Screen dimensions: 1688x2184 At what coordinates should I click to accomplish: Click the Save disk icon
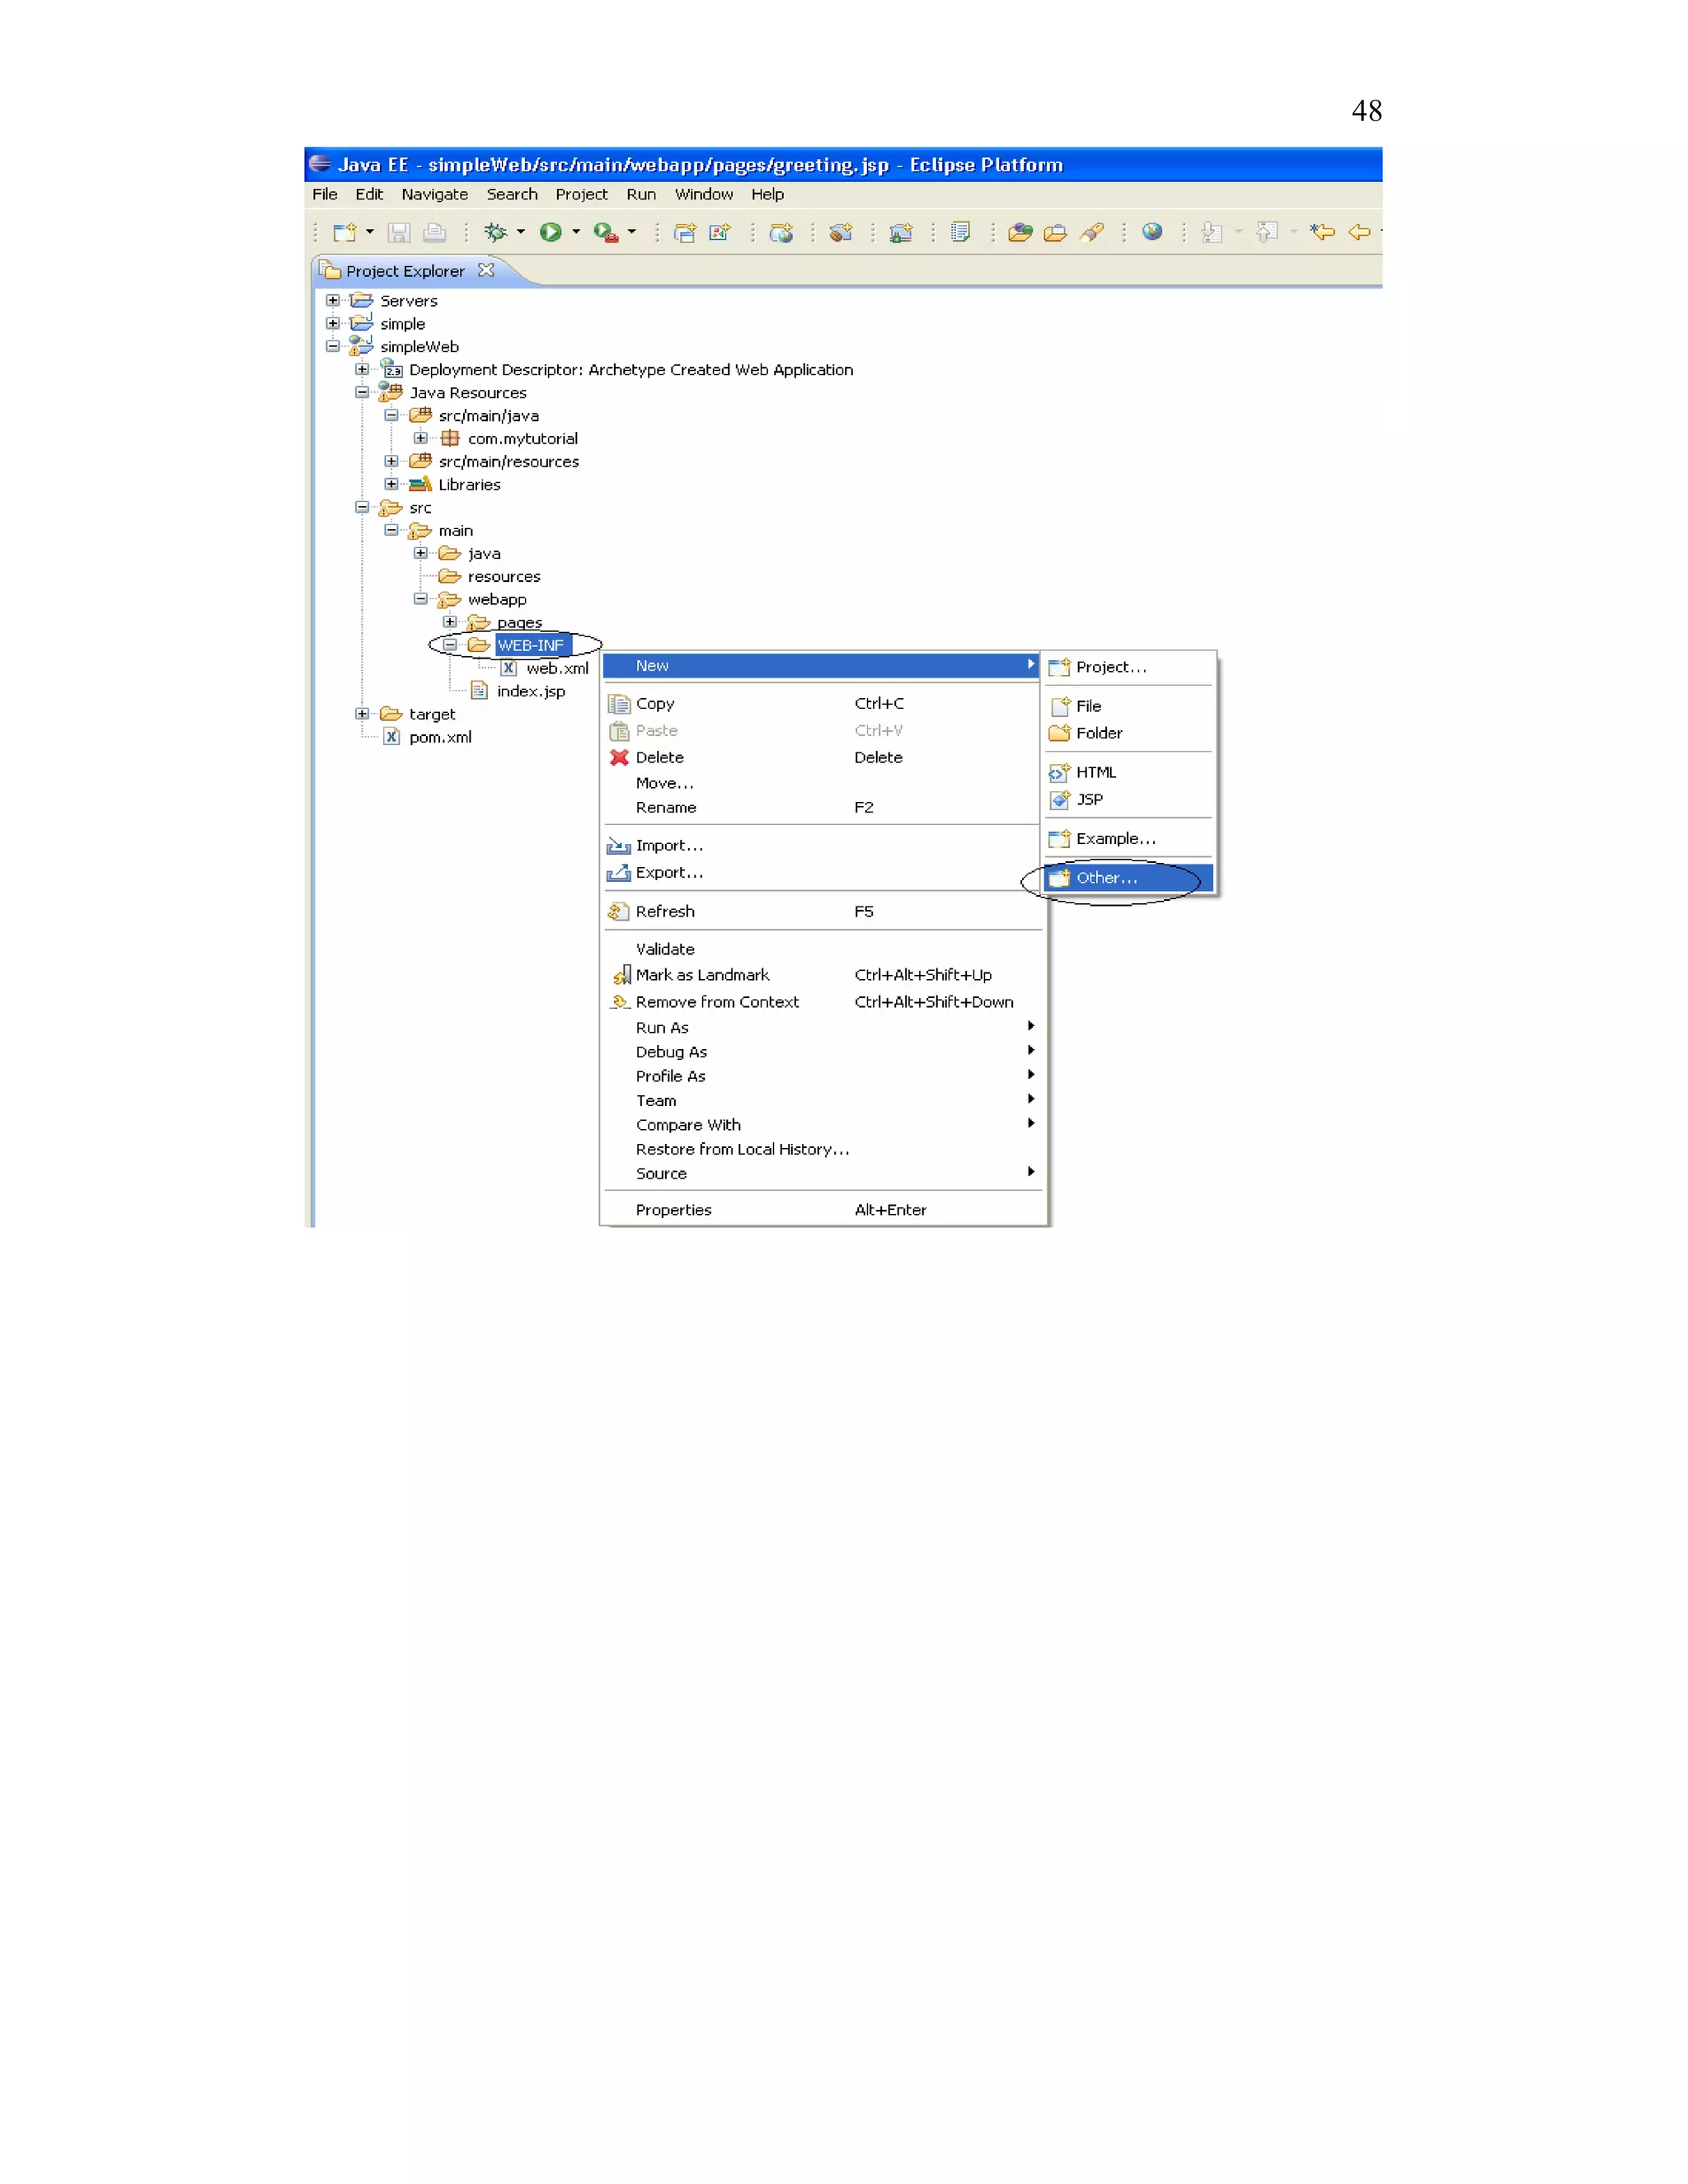[x=399, y=232]
